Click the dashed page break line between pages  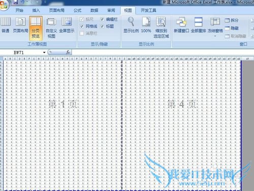(121, 125)
